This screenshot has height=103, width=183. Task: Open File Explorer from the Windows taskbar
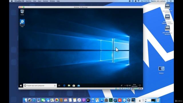(x=69, y=86)
